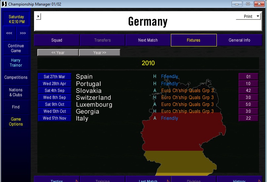Image resolution: width=267 pixels, height=182 pixels.
Task: Open the General Info tab
Action: click(x=240, y=40)
